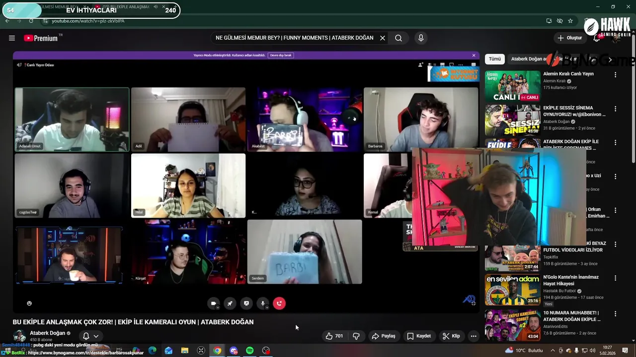Open File Explorer in the taskbar
Viewport: 636px width, 357px height.
[185, 351]
